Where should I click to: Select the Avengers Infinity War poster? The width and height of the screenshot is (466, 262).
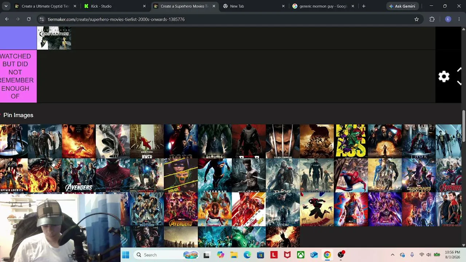pos(181,210)
